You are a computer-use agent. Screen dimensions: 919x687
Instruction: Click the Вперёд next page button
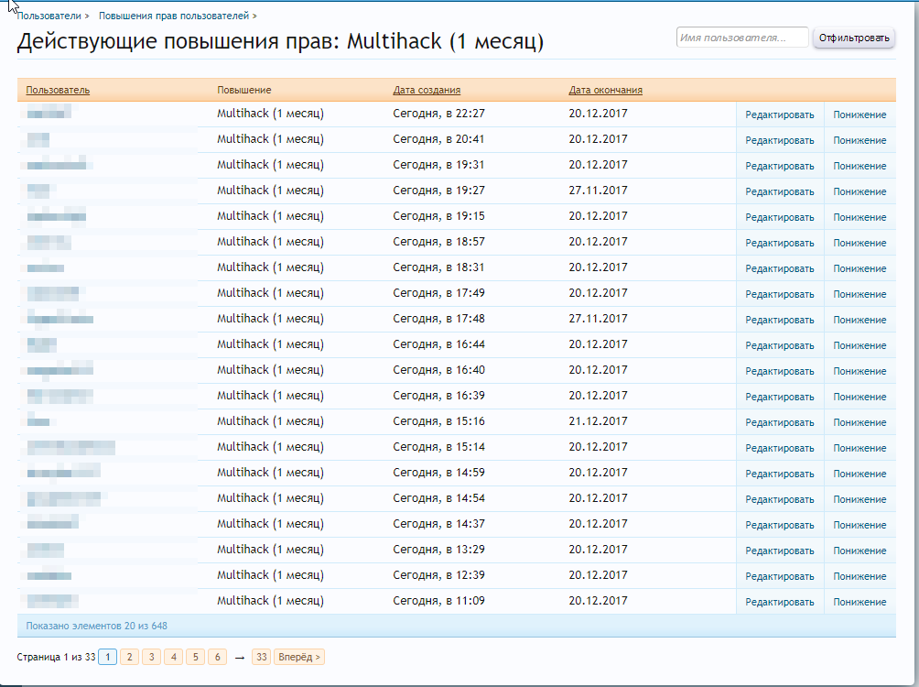tap(299, 657)
